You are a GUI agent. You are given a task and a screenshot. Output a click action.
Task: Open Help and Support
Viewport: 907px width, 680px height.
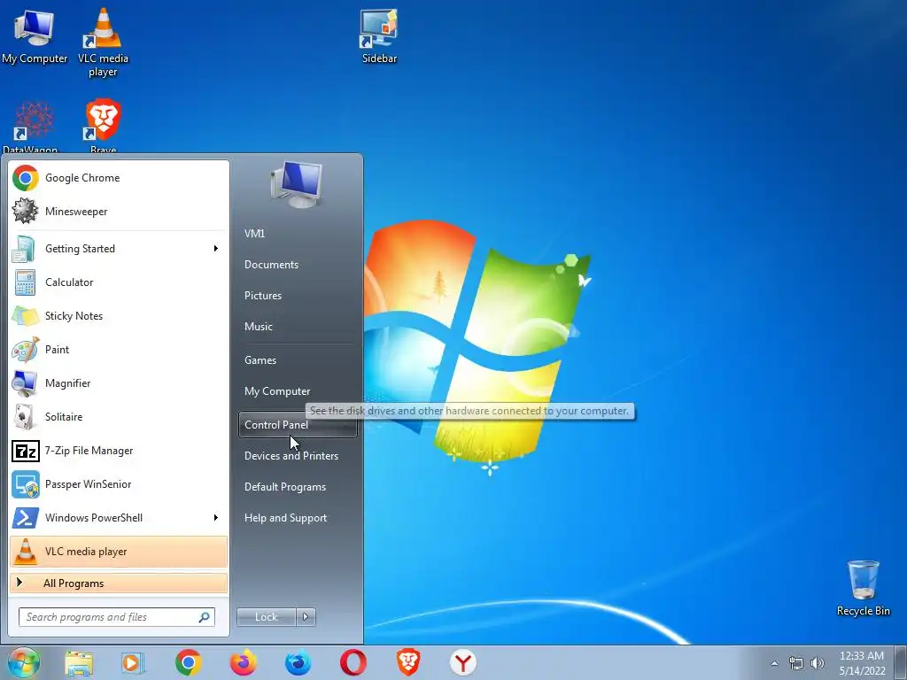click(x=298, y=518)
